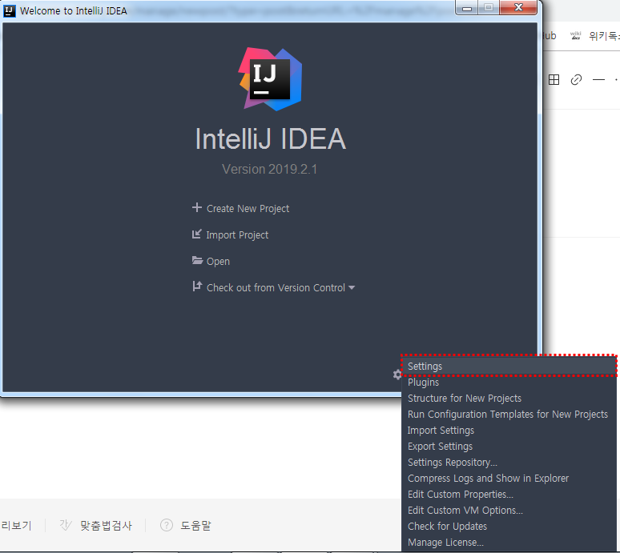This screenshot has width=620, height=553.
Task: Click the spell check 가 icon
Action: point(66,525)
